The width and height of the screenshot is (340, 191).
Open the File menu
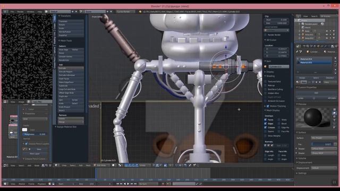click(12, 12)
